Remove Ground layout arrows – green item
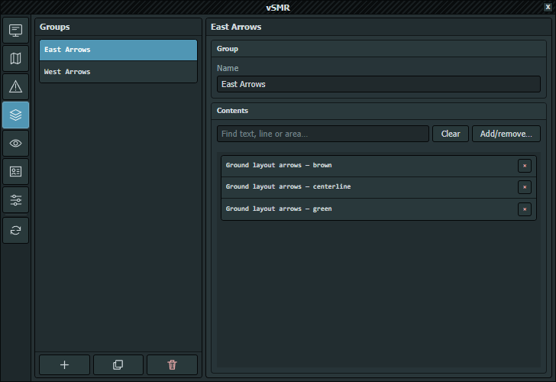This screenshot has height=382, width=556. point(525,209)
